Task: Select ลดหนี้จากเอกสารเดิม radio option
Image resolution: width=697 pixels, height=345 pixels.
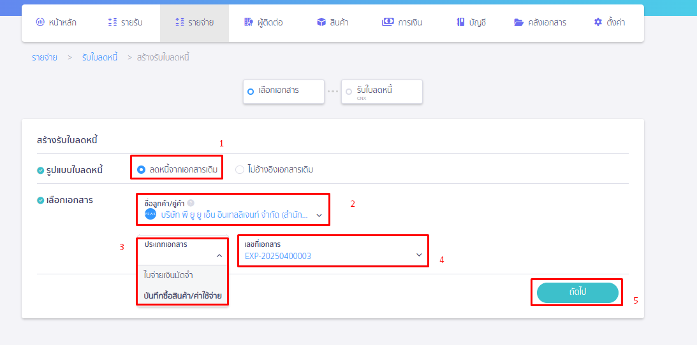Action: [x=142, y=169]
